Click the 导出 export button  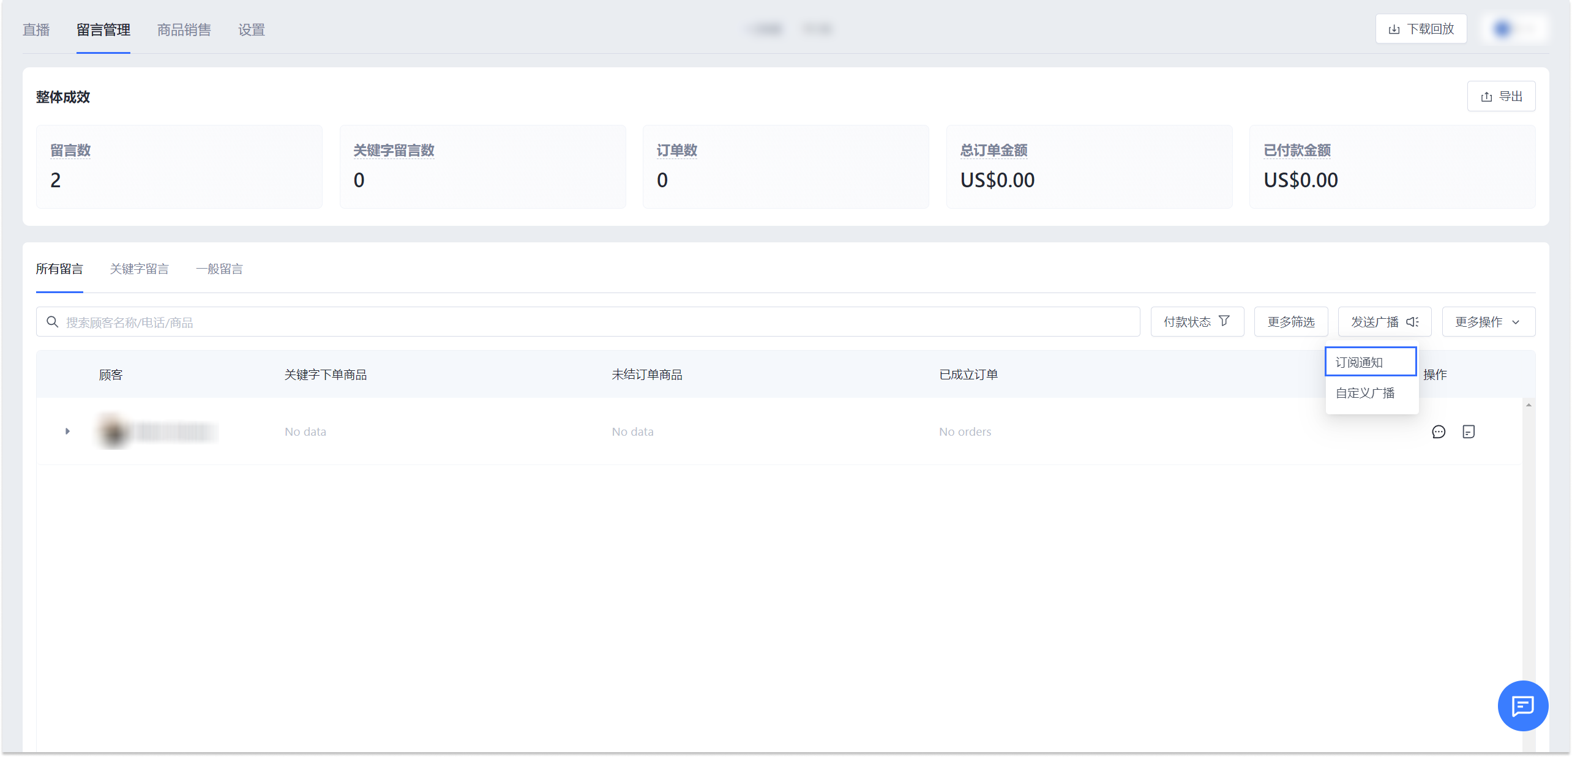pyautogui.click(x=1501, y=97)
